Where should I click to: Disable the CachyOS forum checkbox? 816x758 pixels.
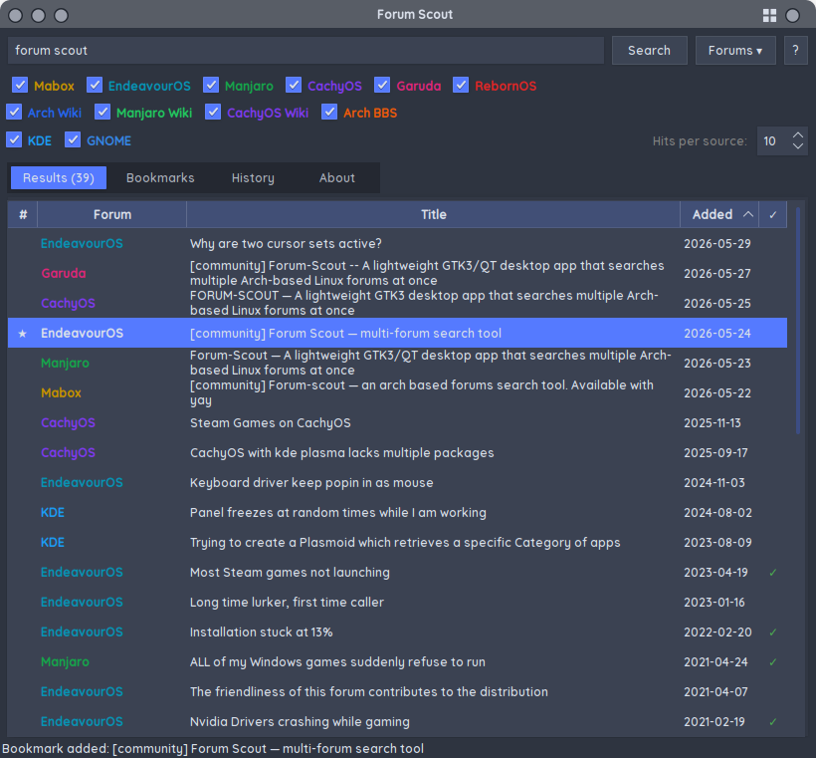294,85
